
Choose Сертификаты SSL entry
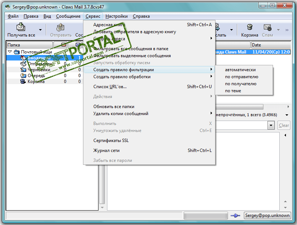149,141
